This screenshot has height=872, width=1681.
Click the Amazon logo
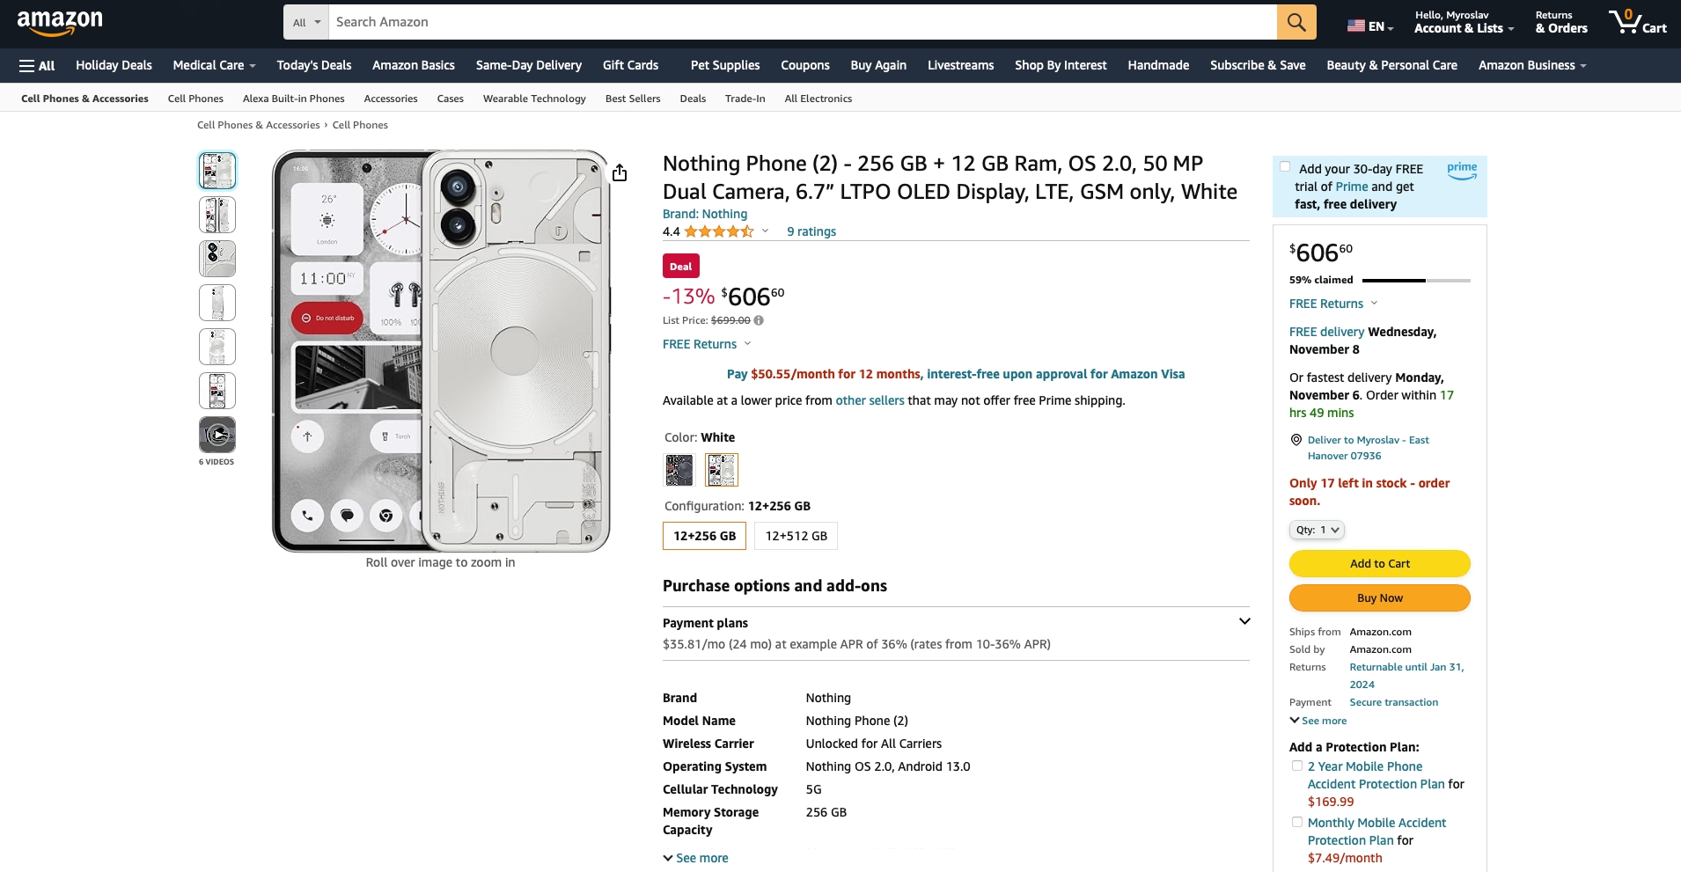[60, 23]
